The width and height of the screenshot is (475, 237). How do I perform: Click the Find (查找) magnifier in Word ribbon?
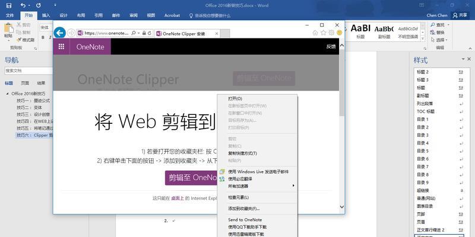click(x=433, y=25)
